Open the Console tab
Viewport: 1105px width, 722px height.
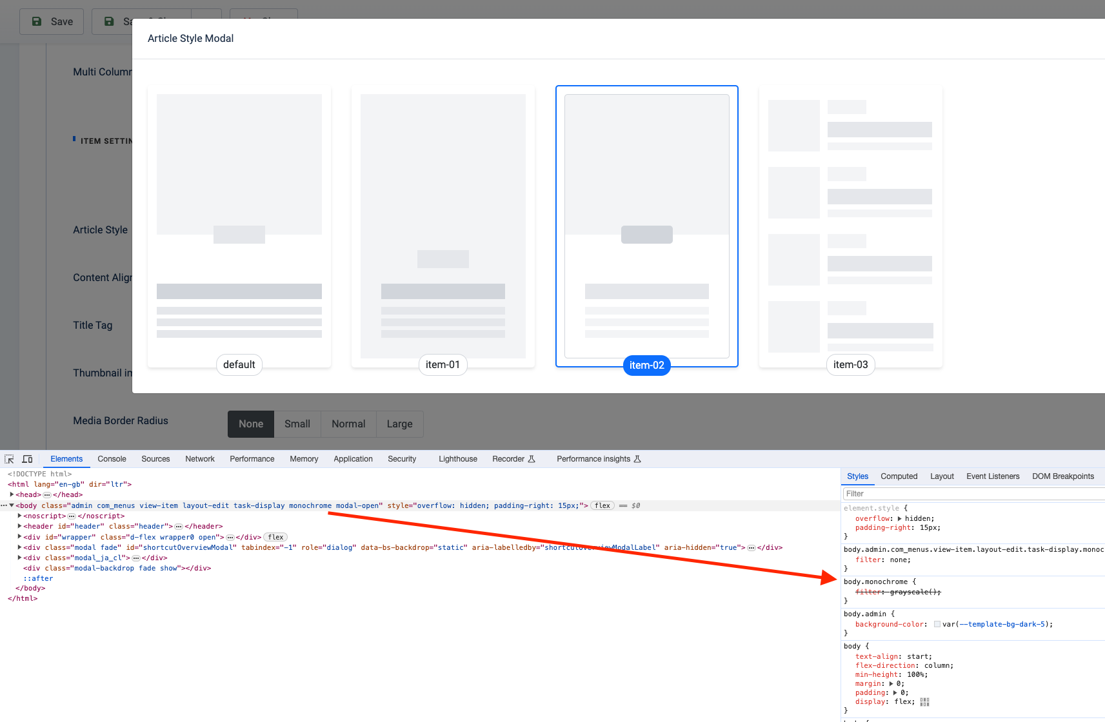112,459
